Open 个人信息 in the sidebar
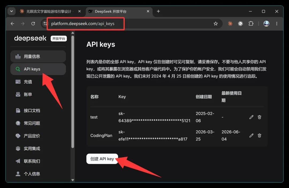The height and width of the screenshot is (188, 289). click(38, 174)
